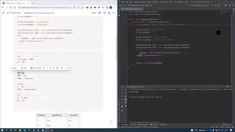Screen dimensions: 235x132
Task: Open the Notion sidebar hamburger menu
Action: pyautogui.click(x=3, y=13)
